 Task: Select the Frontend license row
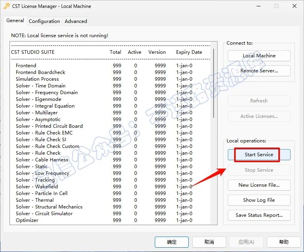[111, 66]
